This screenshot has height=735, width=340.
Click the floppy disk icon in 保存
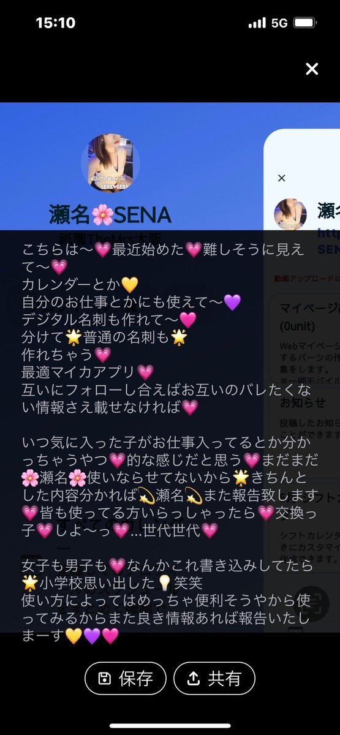click(x=105, y=678)
